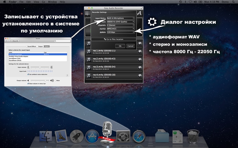
Task: Toggle the Mute checkbox in the Sound window
Action: (55, 81)
